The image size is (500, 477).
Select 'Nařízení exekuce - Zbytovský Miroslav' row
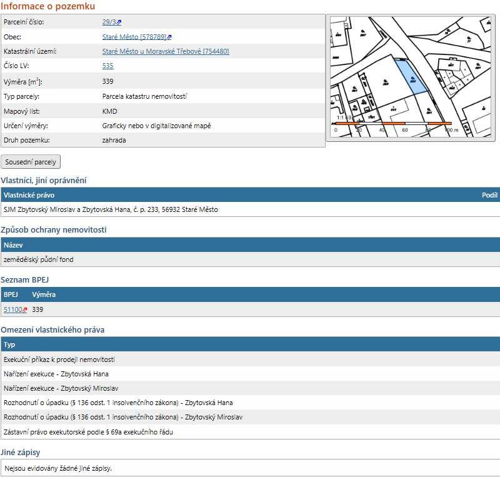click(250, 388)
